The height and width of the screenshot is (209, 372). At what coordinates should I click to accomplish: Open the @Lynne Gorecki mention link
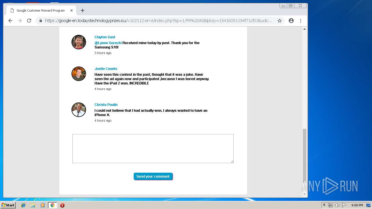(108, 43)
